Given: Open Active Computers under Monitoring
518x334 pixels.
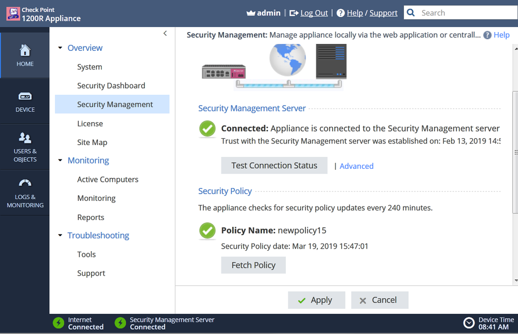Looking at the screenshot, I should pos(108,179).
